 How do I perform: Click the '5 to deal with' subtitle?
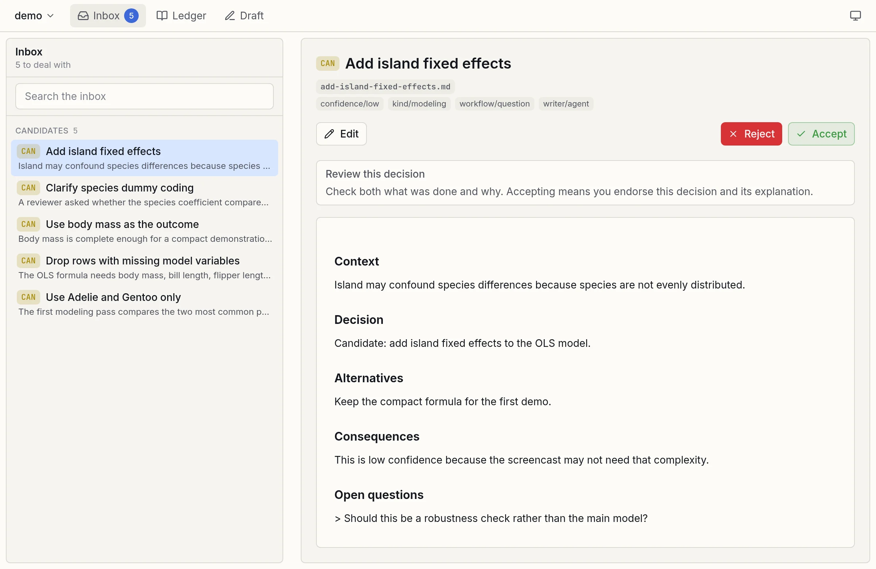click(43, 65)
